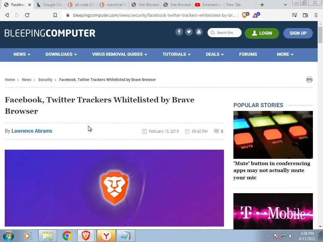The image size is (323, 242).
Task: Open the taskbar clock showing 3:38 PM
Action: point(307,236)
